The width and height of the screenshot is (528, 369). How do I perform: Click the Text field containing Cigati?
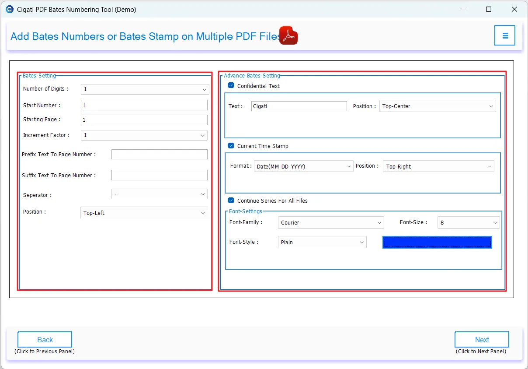(299, 106)
